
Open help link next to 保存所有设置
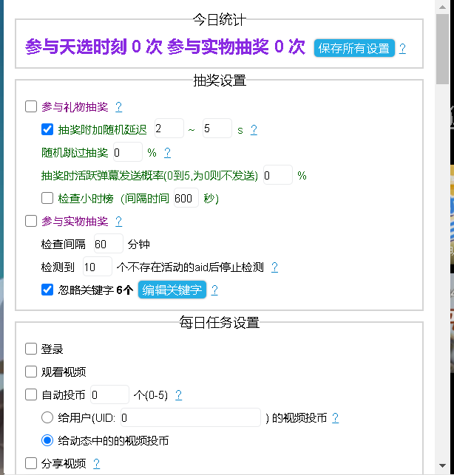[x=402, y=49]
